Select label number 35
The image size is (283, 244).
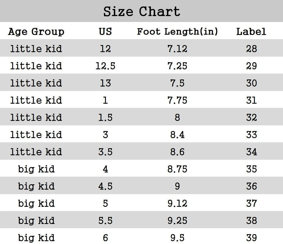[251, 169]
